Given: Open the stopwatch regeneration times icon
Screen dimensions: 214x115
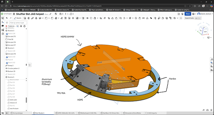Looking at the screenshot, I should click(25, 26).
